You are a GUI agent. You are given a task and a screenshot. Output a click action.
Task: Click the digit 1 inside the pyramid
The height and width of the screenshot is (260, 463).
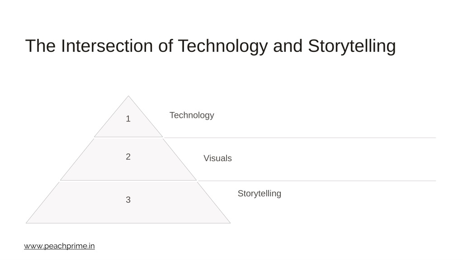click(x=128, y=119)
